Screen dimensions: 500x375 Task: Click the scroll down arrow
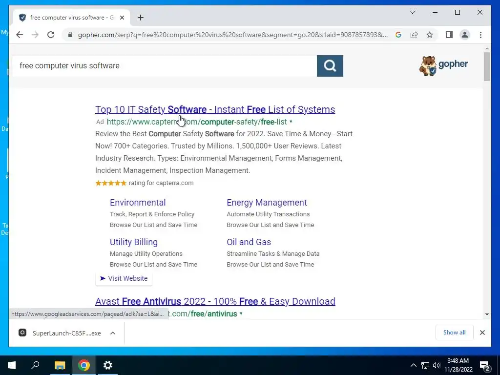[487, 314]
